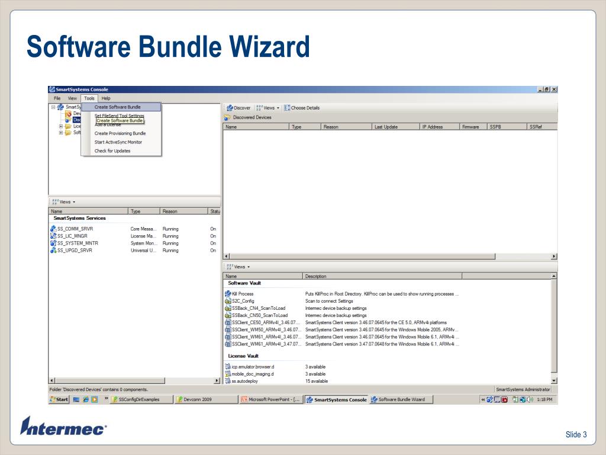Click the Reason column header in services list
The width and height of the screenshot is (606, 455).
click(x=183, y=212)
